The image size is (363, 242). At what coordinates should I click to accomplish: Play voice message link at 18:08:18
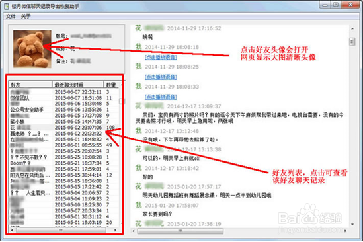(x=161, y=57)
